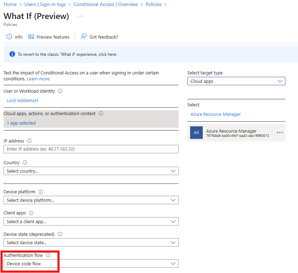Click info icon next to Authentication flow

[x=48, y=255]
